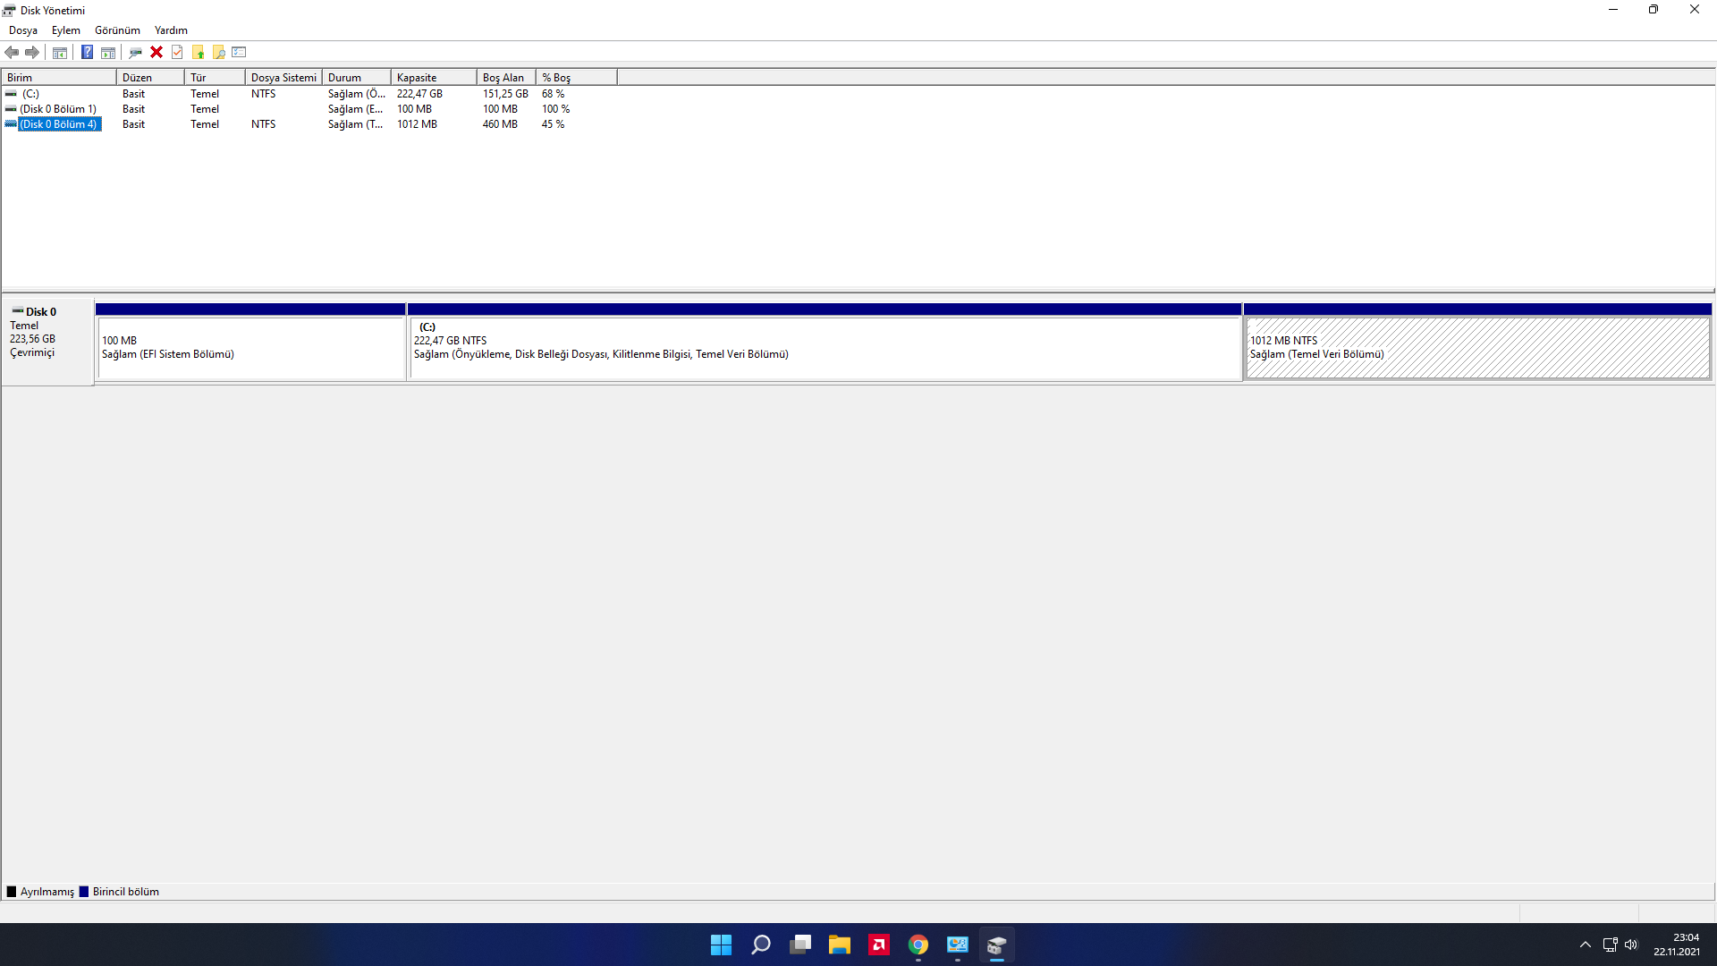
Task: Click the checklist view settings toolbar icon
Action: click(x=239, y=52)
